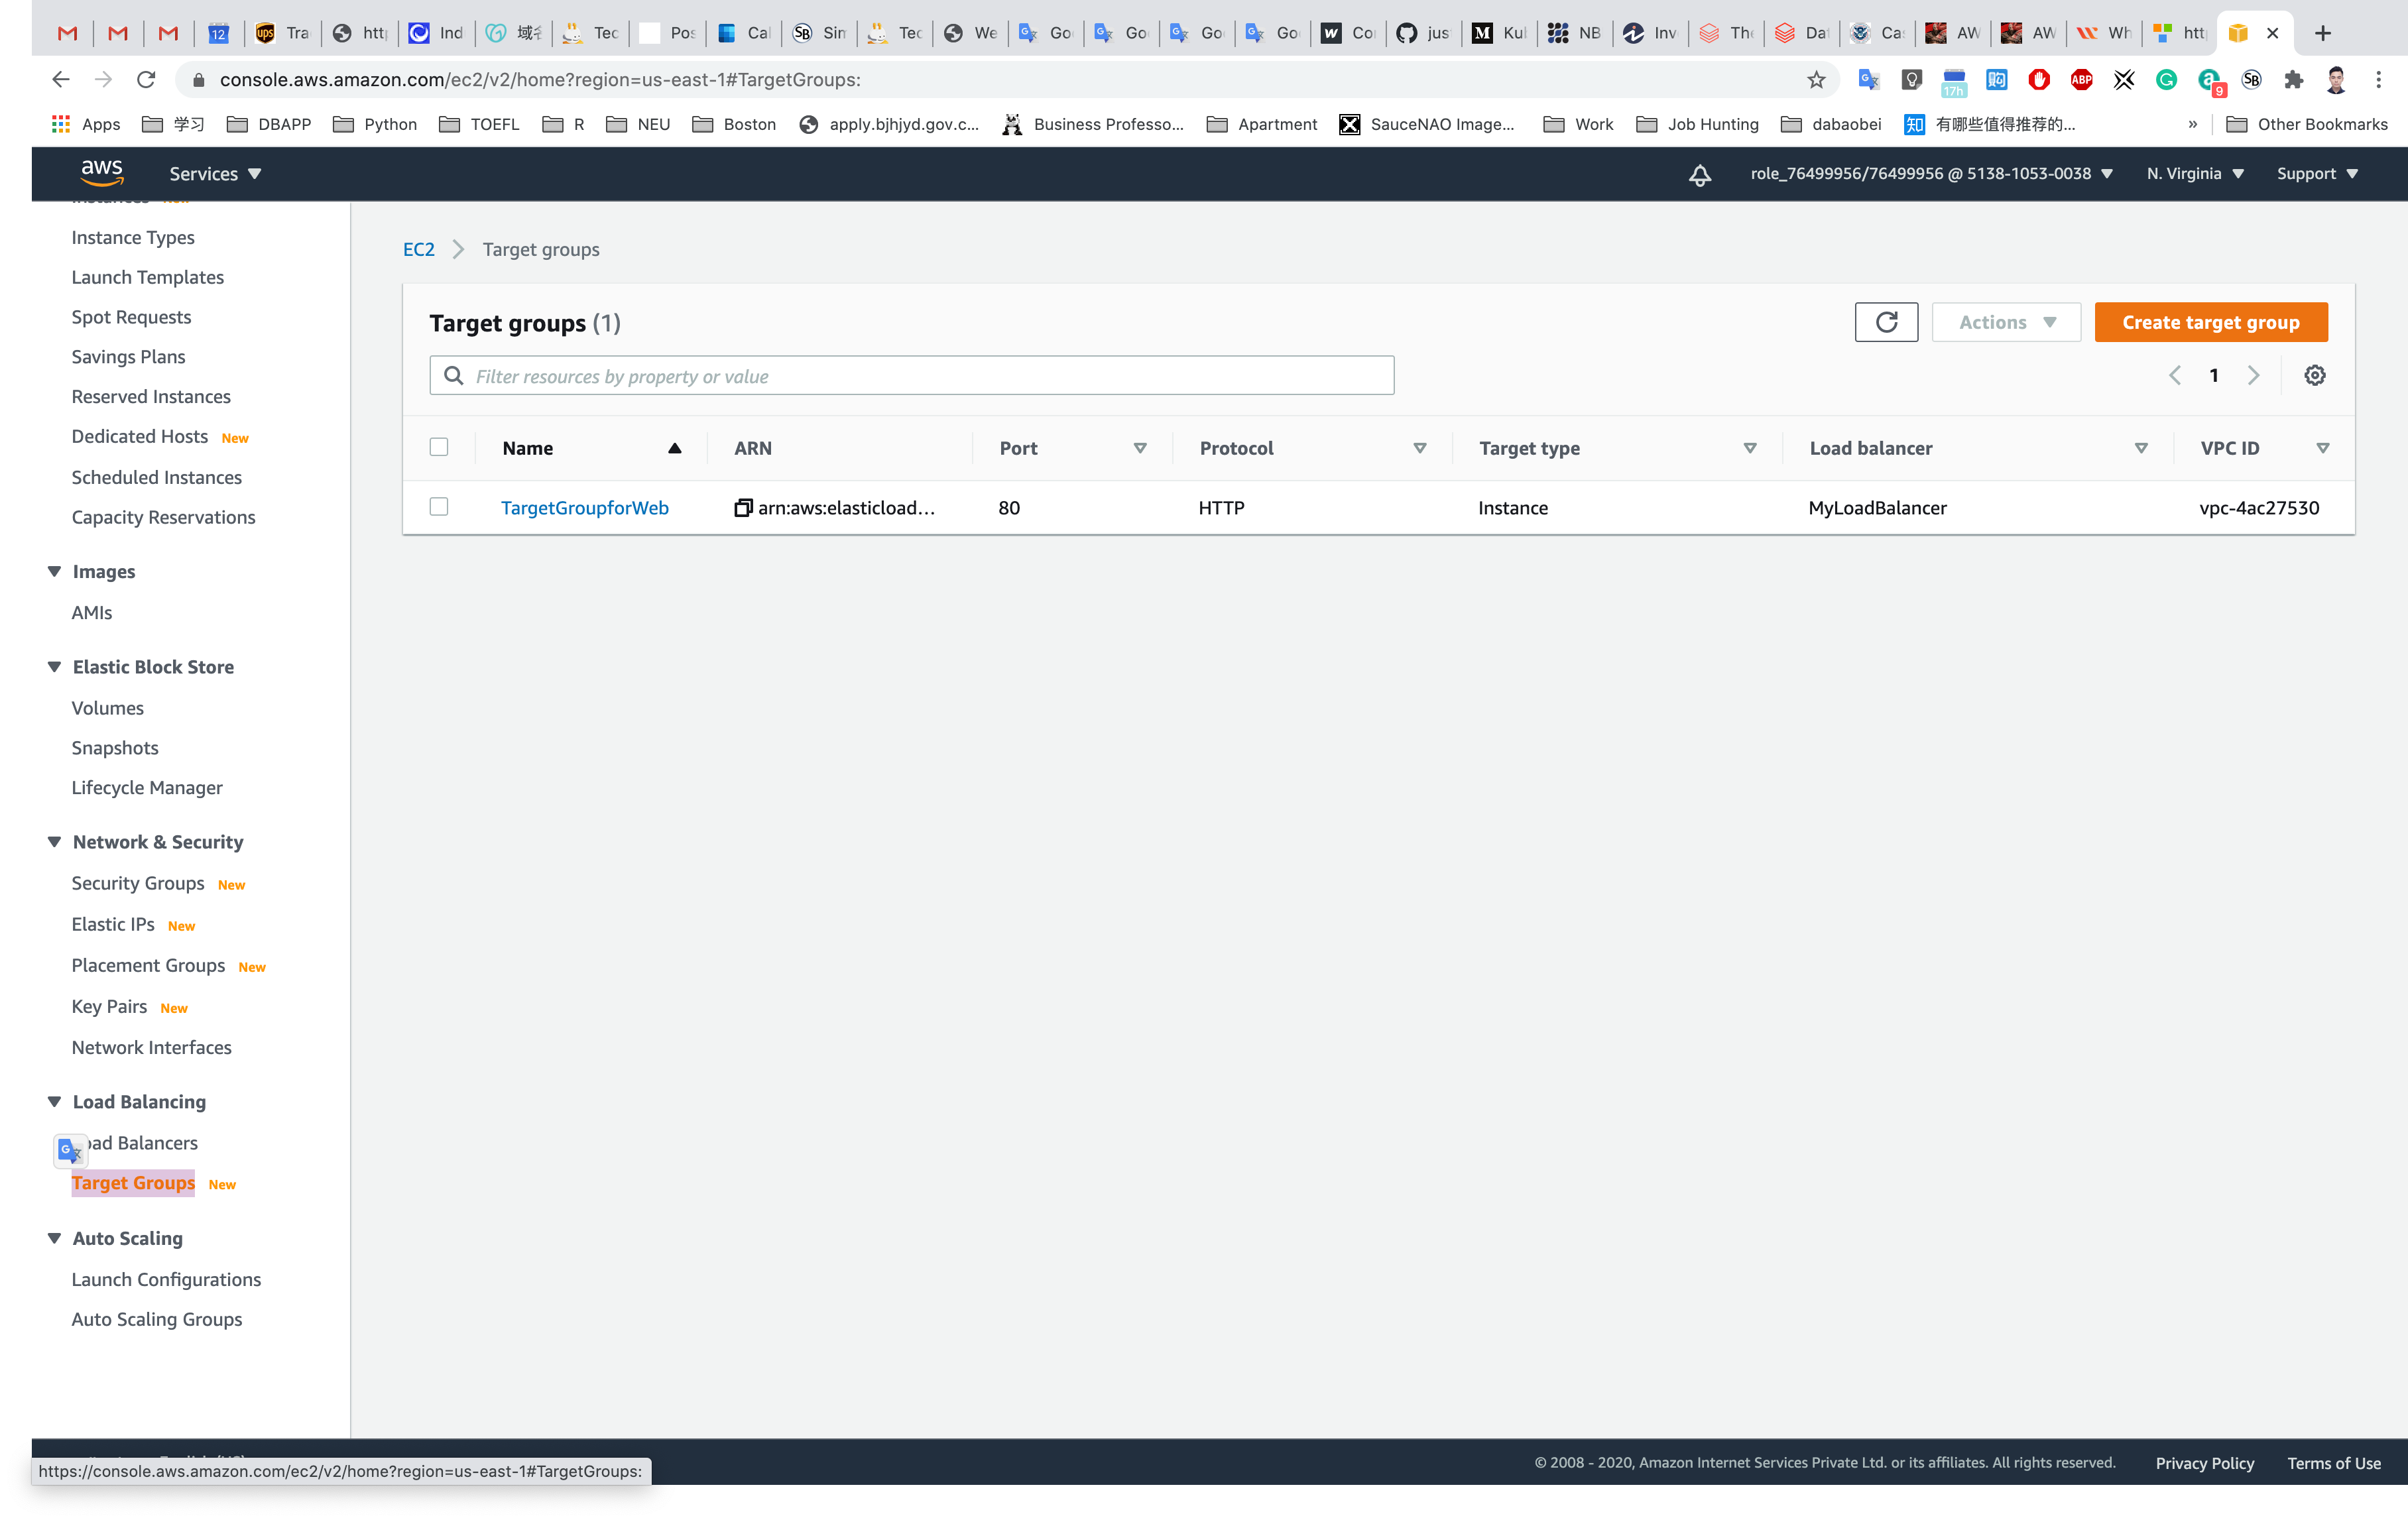
Task: Collapse the Load Balancing section
Action: click(x=55, y=1101)
